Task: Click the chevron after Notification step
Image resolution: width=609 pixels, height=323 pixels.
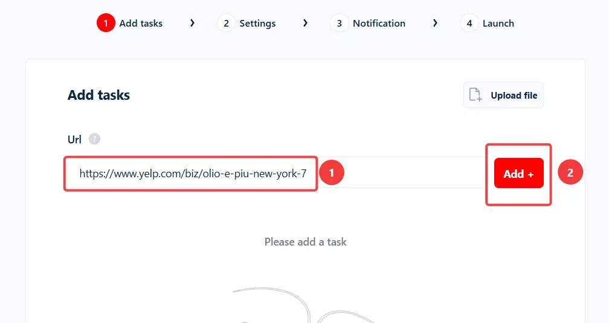Action: pos(435,24)
